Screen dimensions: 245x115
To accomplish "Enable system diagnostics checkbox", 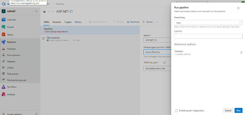I will [176, 111].
